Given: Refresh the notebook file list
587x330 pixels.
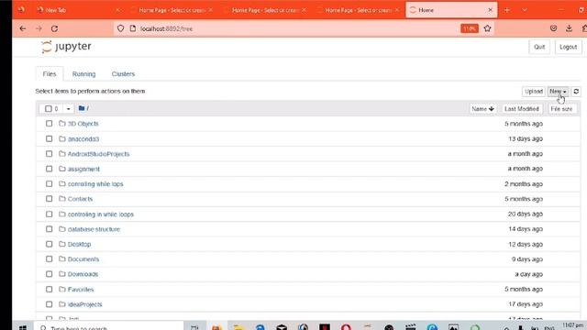Looking at the screenshot, I should (x=576, y=92).
